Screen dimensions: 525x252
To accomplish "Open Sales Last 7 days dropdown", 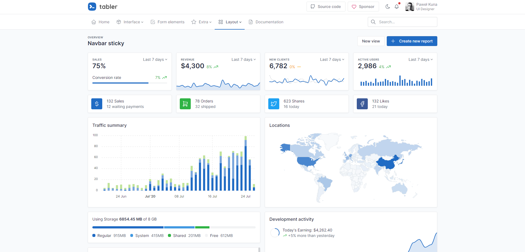I will point(155,59).
